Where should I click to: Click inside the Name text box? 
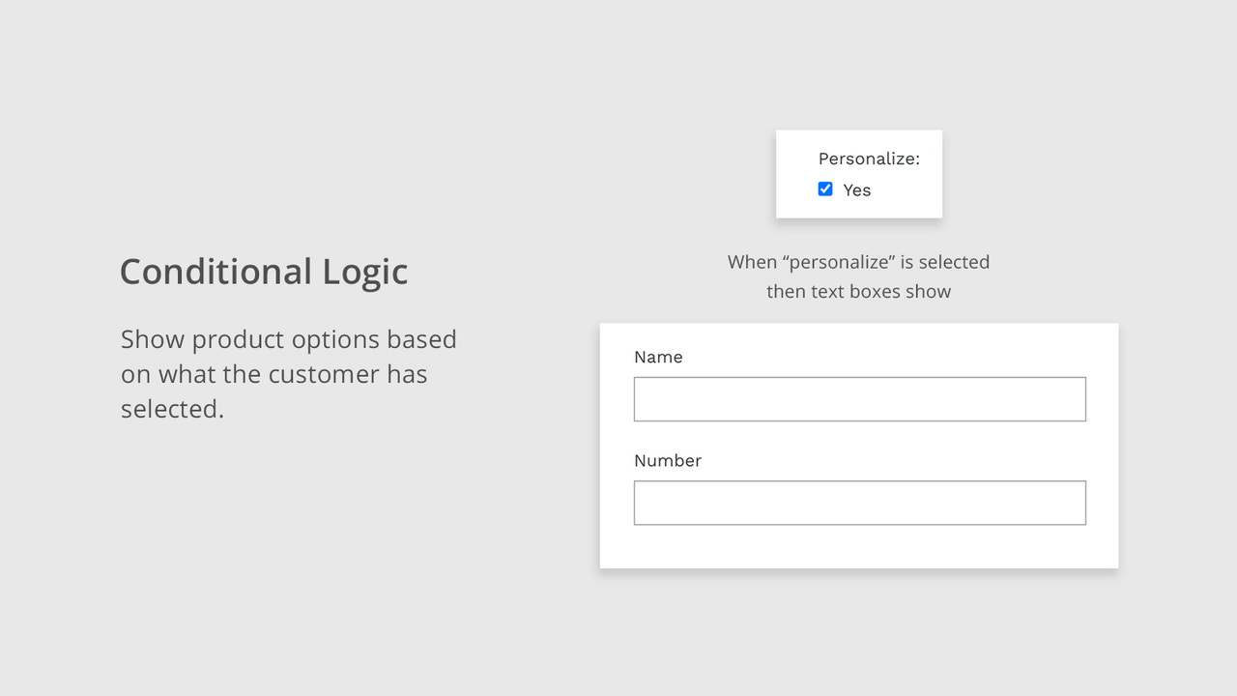pyautogui.click(x=859, y=398)
